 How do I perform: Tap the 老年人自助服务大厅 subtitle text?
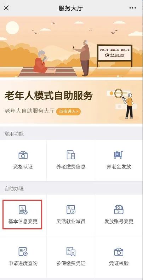coord(29,111)
